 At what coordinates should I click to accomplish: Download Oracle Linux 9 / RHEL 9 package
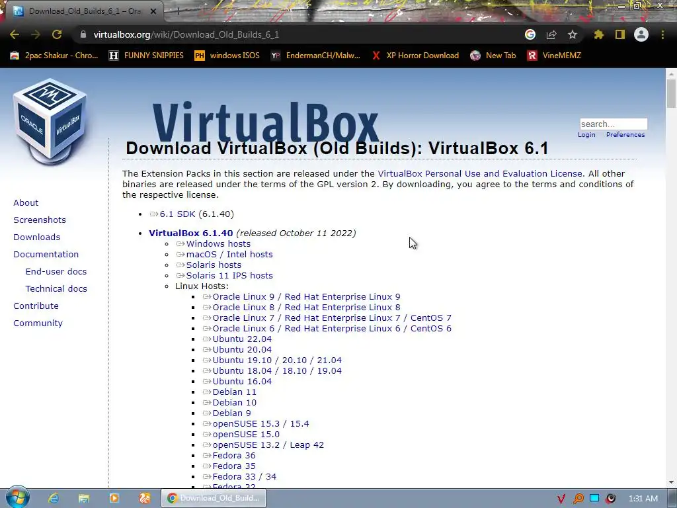[x=306, y=297]
